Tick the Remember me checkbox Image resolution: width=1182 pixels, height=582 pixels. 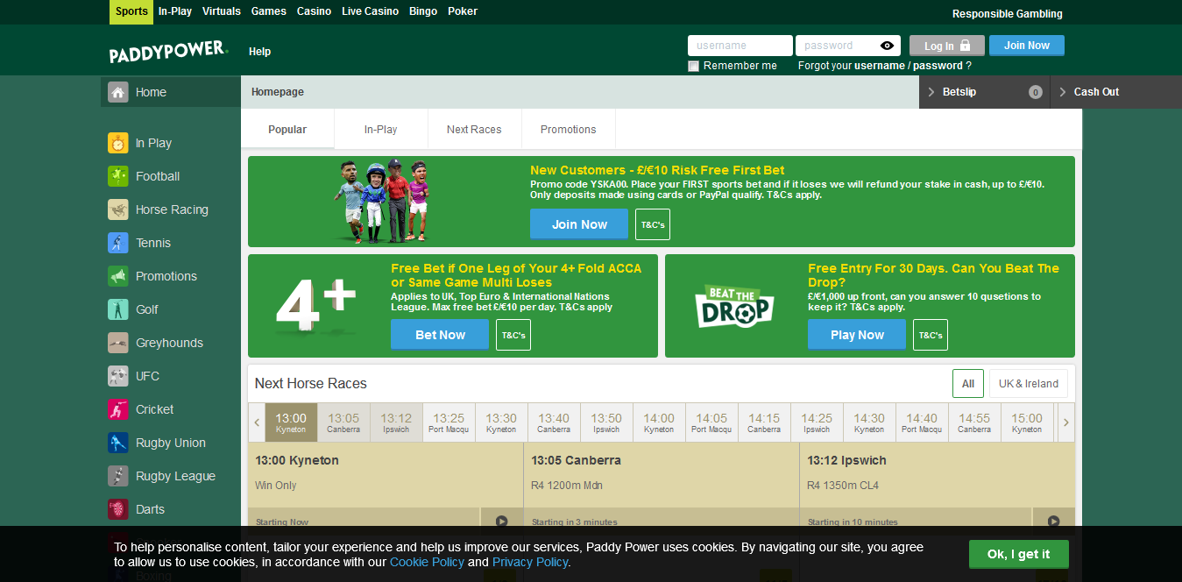[x=694, y=66]
